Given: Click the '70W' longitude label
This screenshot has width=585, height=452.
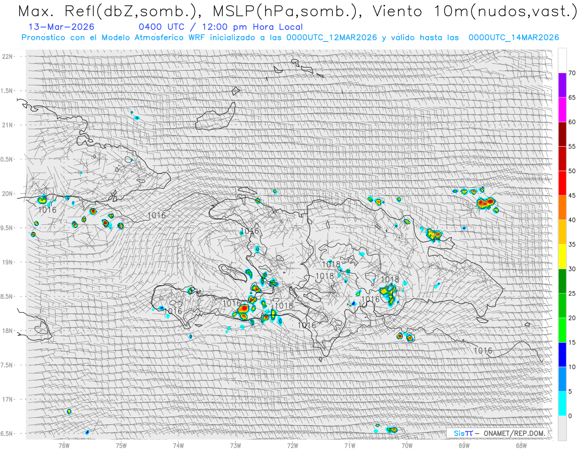Looking at the screenshot, I should (x=407, y=445).
